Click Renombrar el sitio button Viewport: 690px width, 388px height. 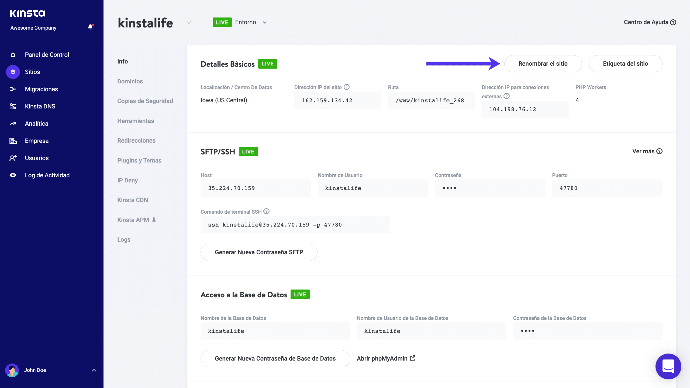(x=543, y=64)
